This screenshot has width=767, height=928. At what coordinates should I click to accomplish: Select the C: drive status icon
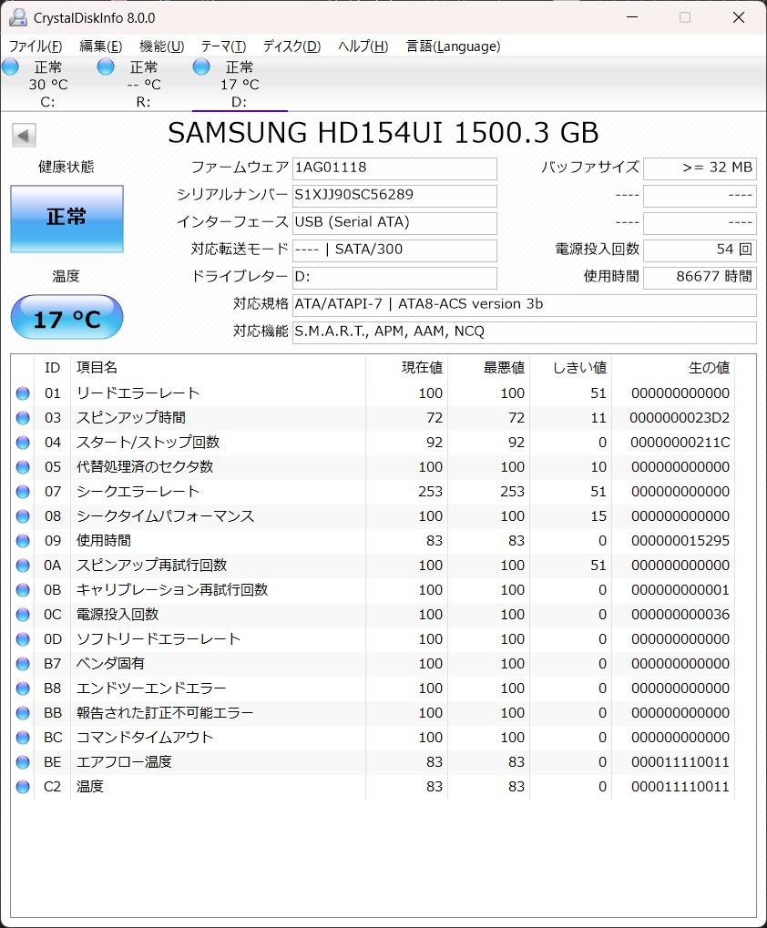11,66
